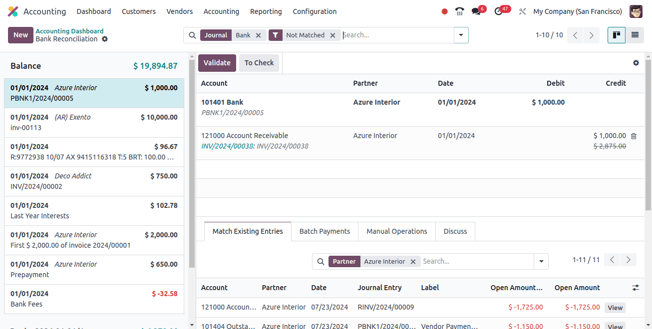Screen dimensions: 652x329
Task: Open the Accounting menu
Action: 221,11
